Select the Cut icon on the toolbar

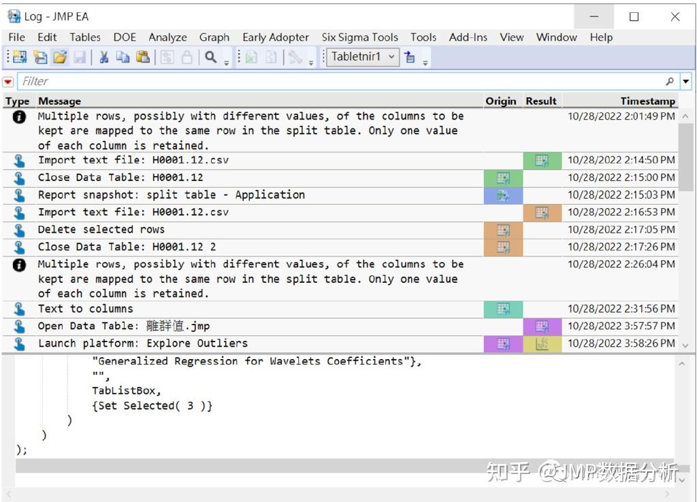coord(104,57)
